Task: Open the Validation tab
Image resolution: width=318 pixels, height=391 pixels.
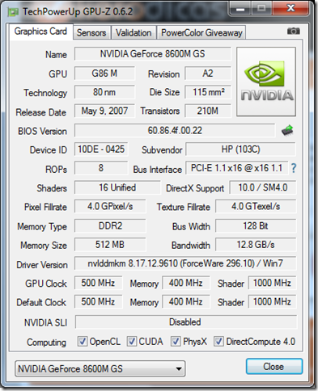Action: point(134,33)
